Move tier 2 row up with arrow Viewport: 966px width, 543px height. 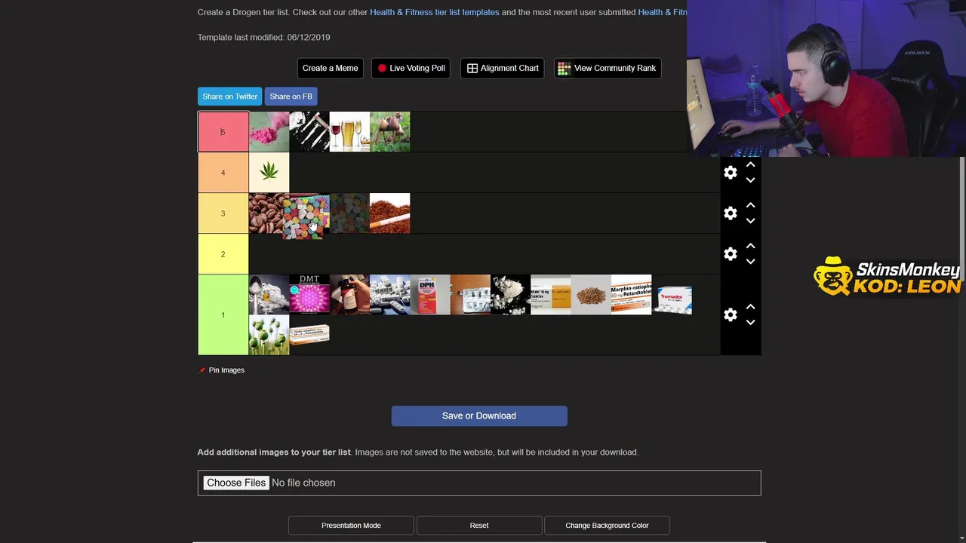coord(750,246)
